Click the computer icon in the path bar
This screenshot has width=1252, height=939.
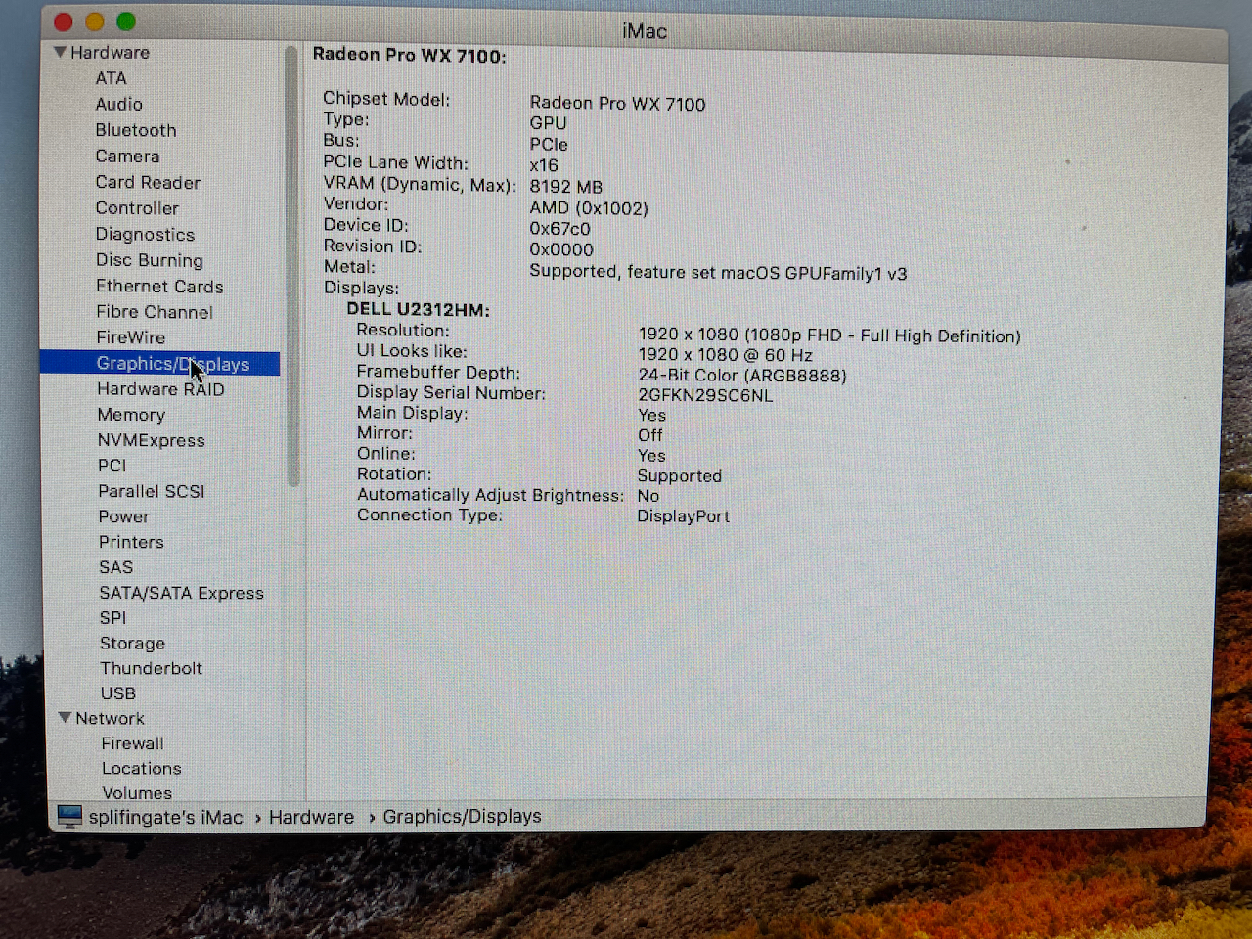point(69,816)
